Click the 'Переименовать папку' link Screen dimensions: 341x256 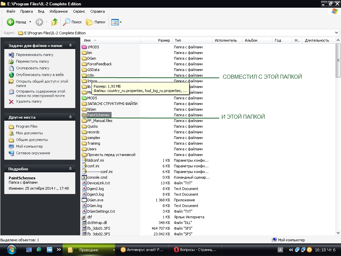coord(35,55)
